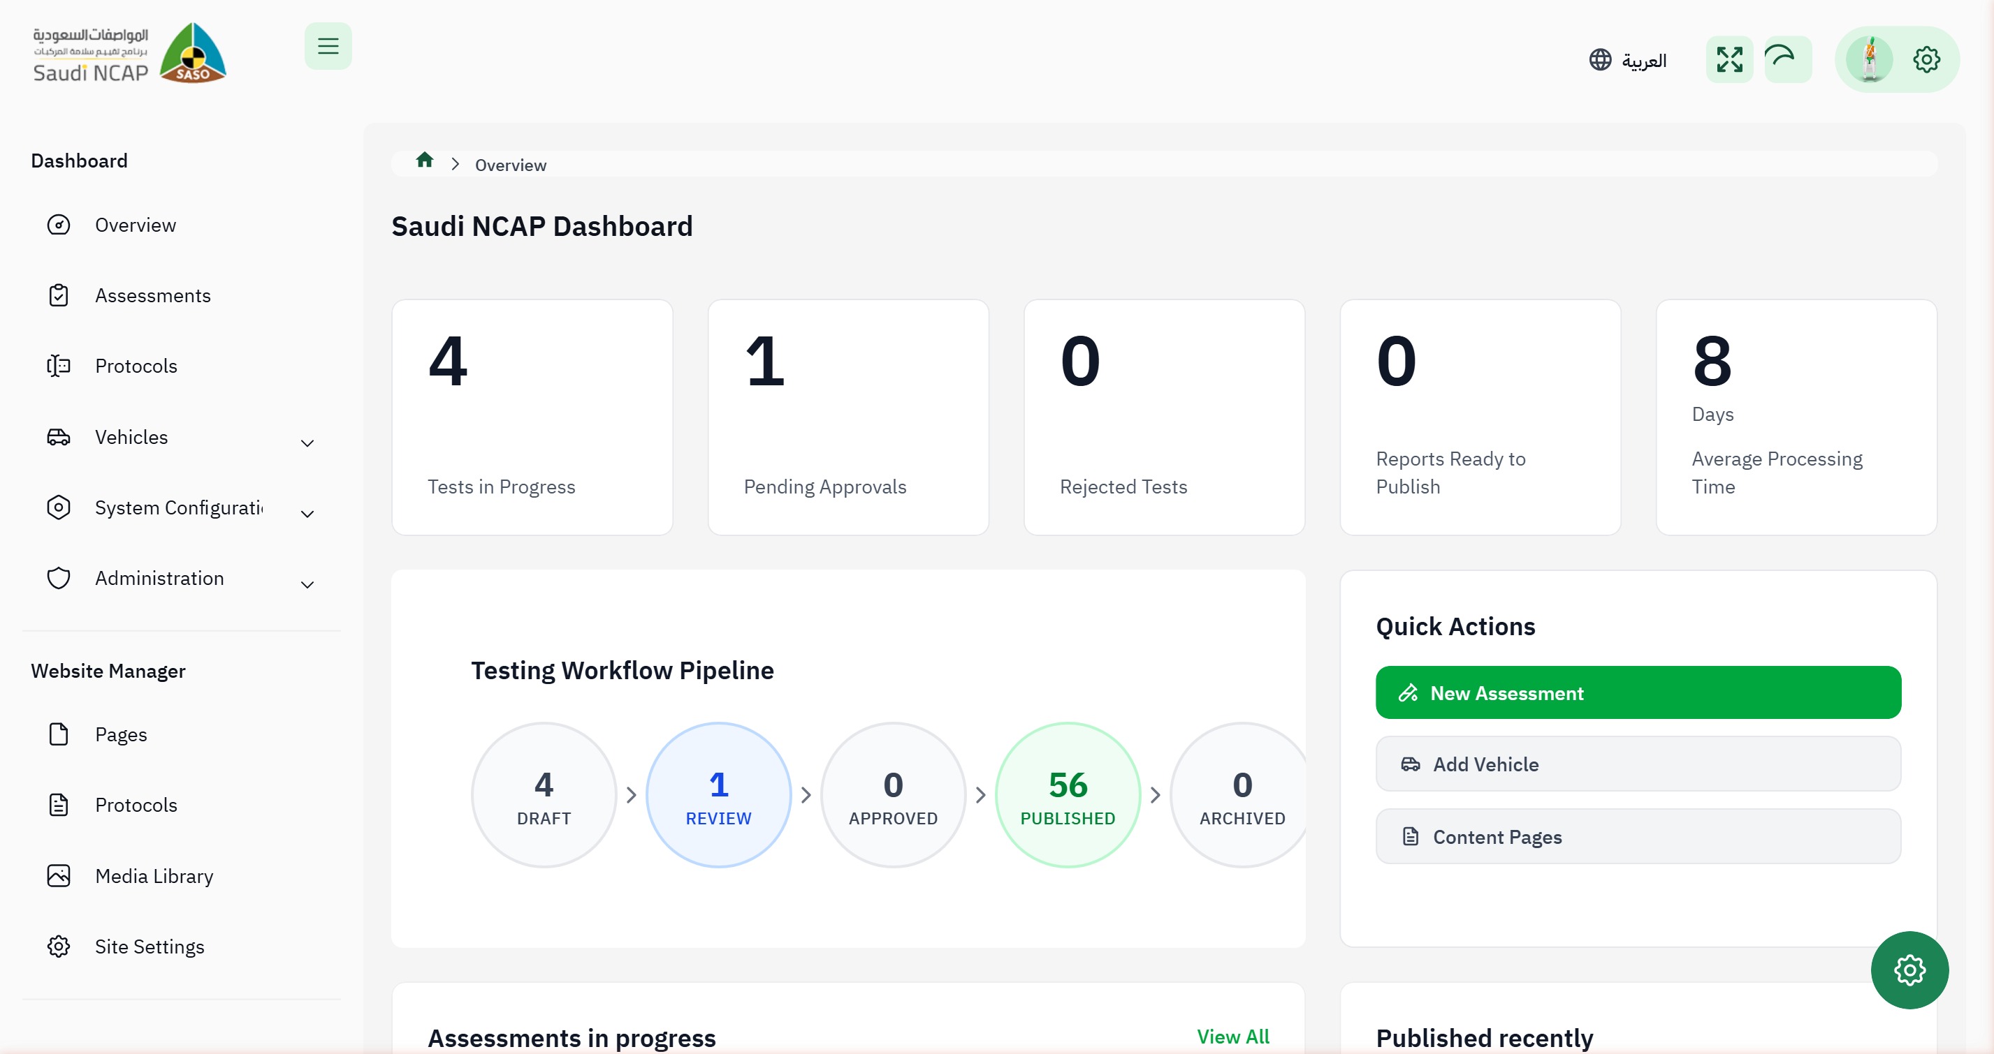Click the Saudi NCAP SASO logo
This screenshot has height=1054, width=1994.
[x=129, y=52]
